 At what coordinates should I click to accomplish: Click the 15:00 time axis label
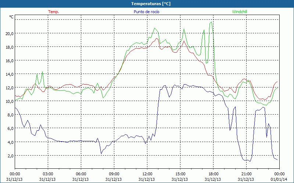(180, 174)
